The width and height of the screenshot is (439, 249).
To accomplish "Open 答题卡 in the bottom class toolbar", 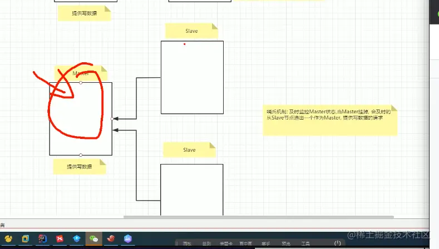I will 226,243.
